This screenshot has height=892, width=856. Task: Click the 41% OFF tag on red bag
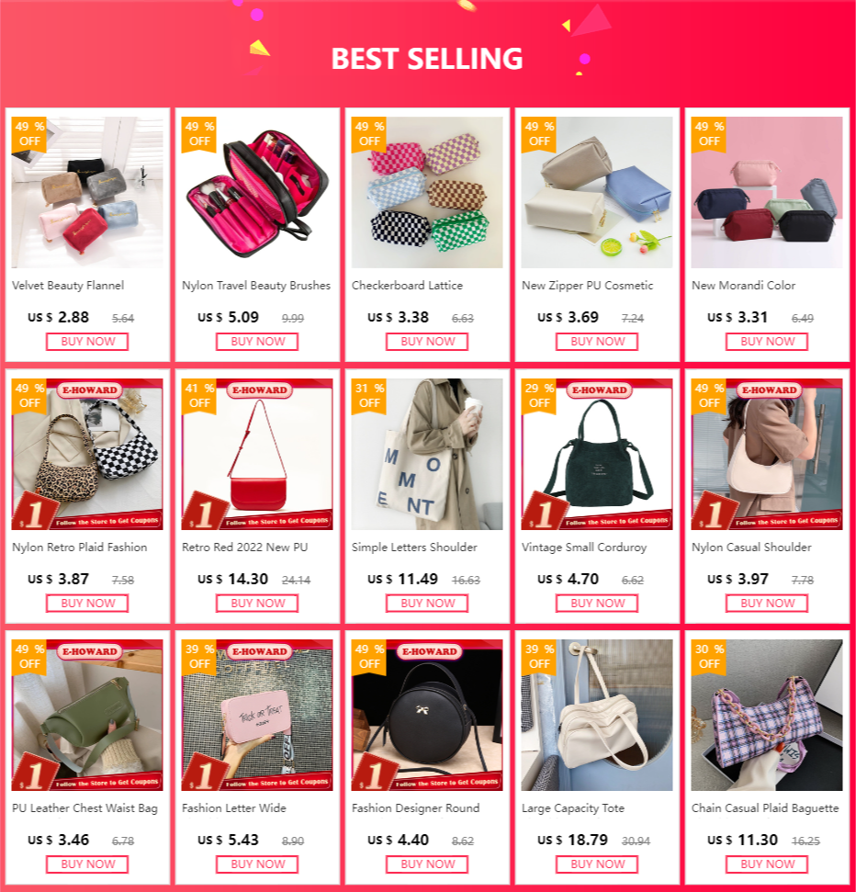click(199, 396)
